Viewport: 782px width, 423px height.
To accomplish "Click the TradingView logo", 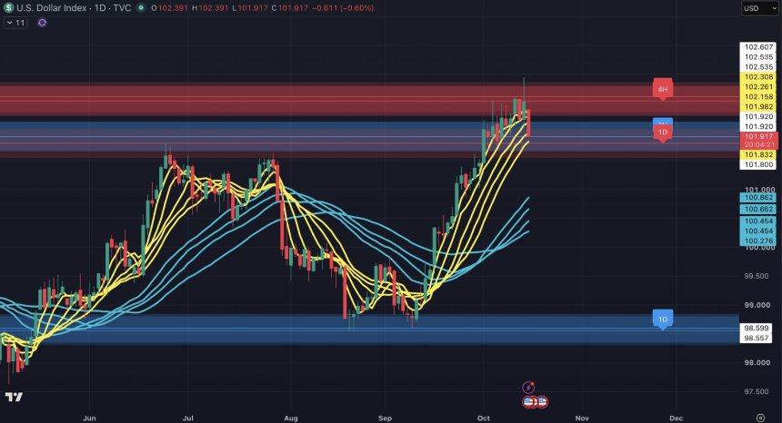I will pos(14,397).
